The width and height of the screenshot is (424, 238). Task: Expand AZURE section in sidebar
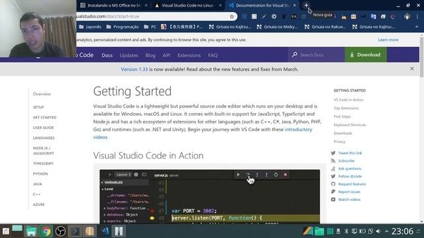[38, 204]
